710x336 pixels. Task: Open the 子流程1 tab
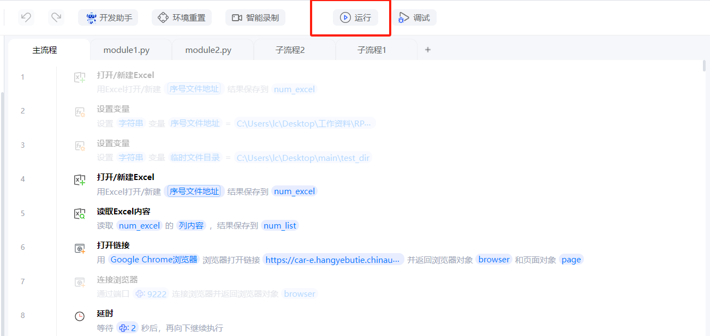click(x=372, y=50)
